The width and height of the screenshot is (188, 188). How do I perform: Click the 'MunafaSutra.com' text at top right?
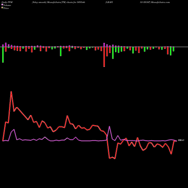pyautogui.click(x=161, y=2)
